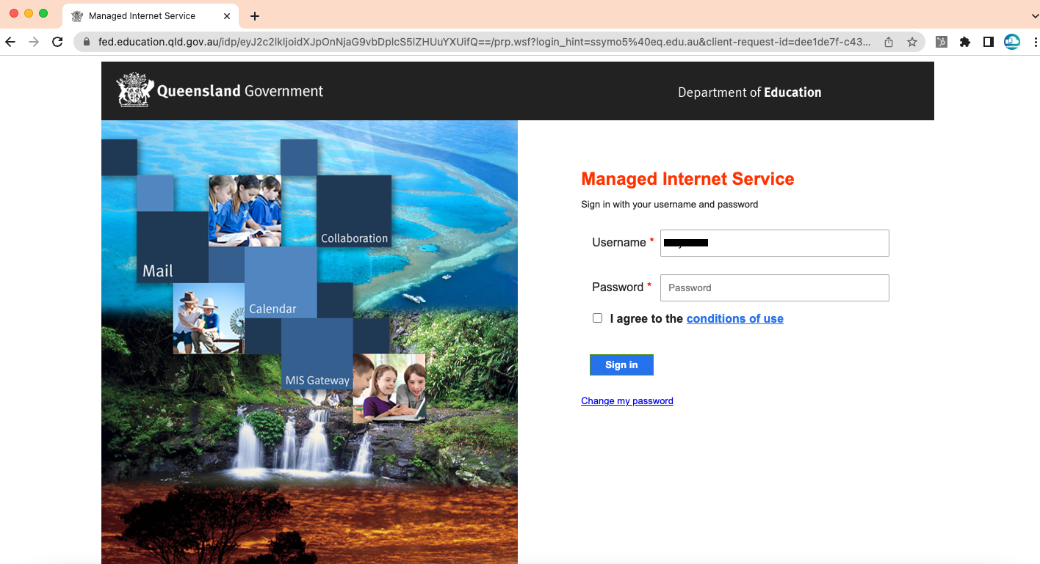Screen dimensions: 1040x564
Task: Click the padlock icon in the address bar
Action: pos(87,43)
